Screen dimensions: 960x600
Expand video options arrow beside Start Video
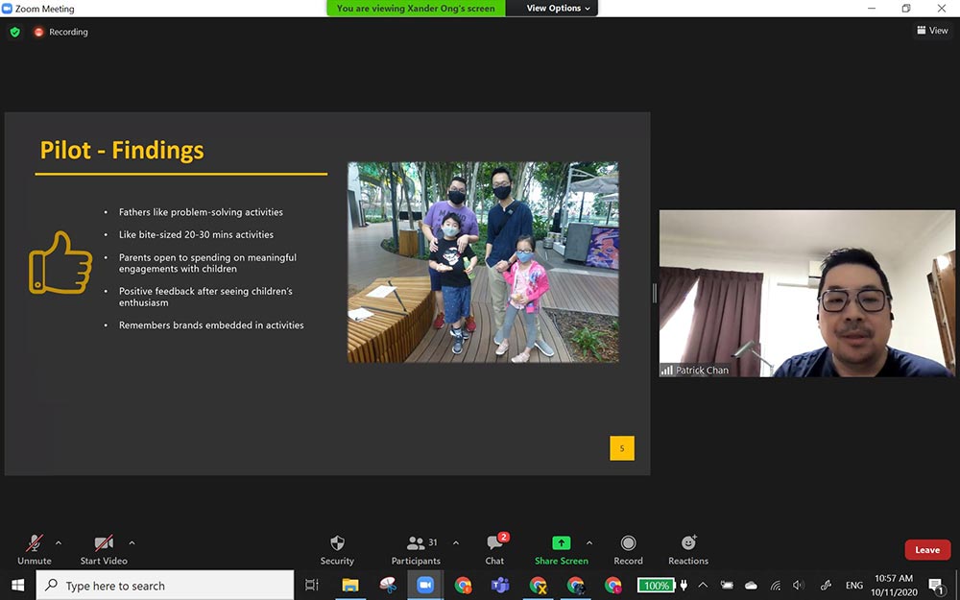pos(132,542)
